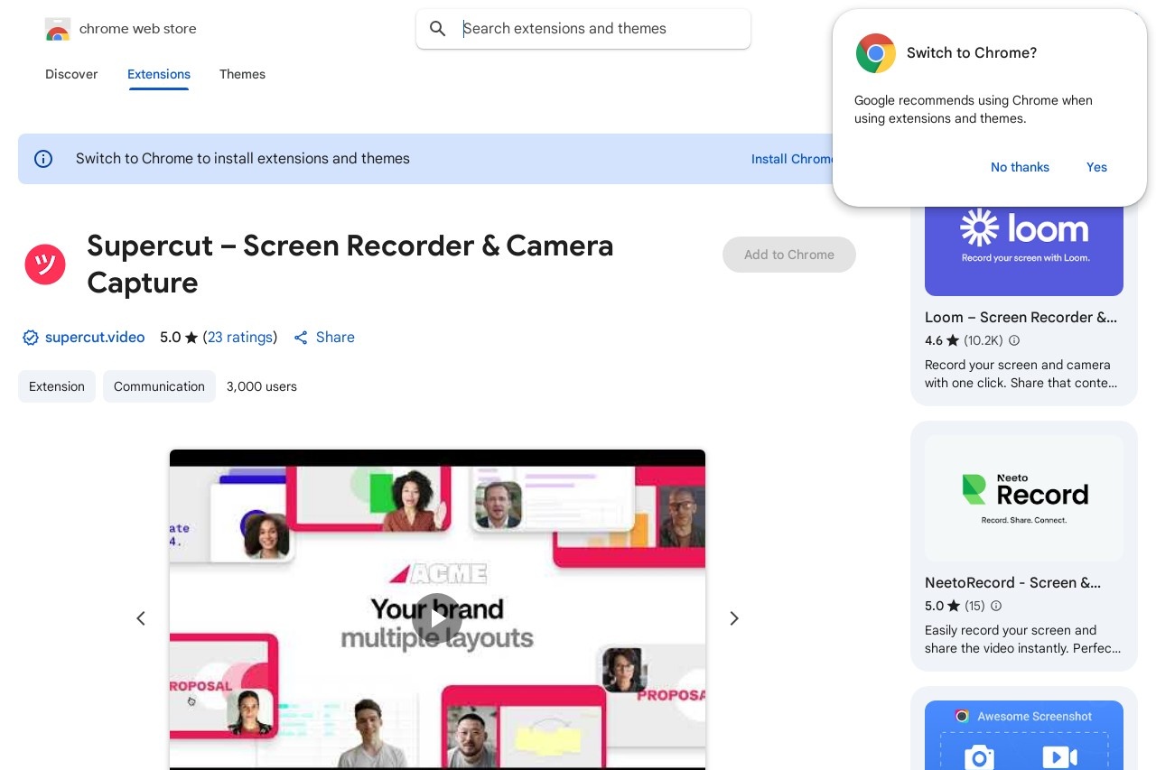Open the Discover tab

(71, 74)
